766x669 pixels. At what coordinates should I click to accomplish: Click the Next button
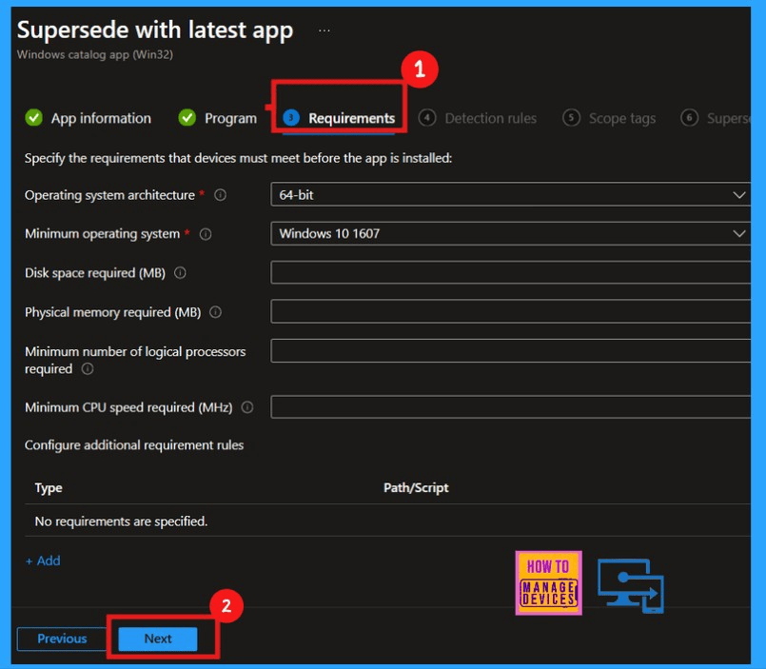[x=158, y=639]
